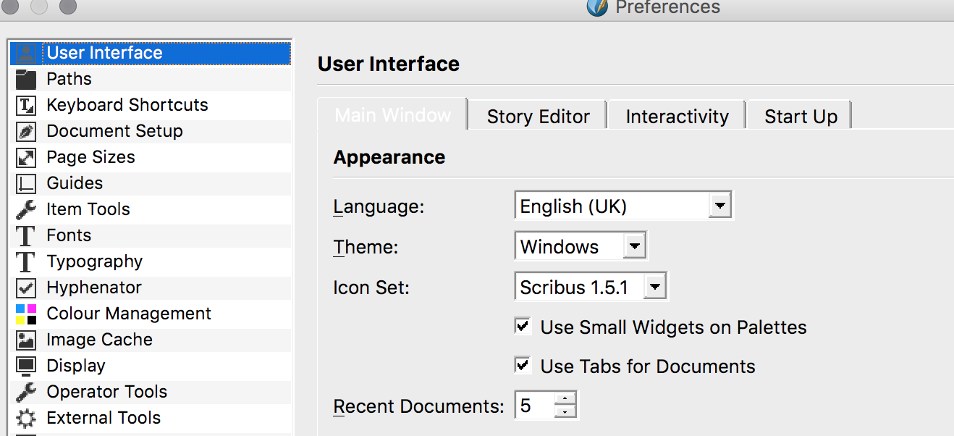Click the Item Tools wrench icon

coord(26,209)
